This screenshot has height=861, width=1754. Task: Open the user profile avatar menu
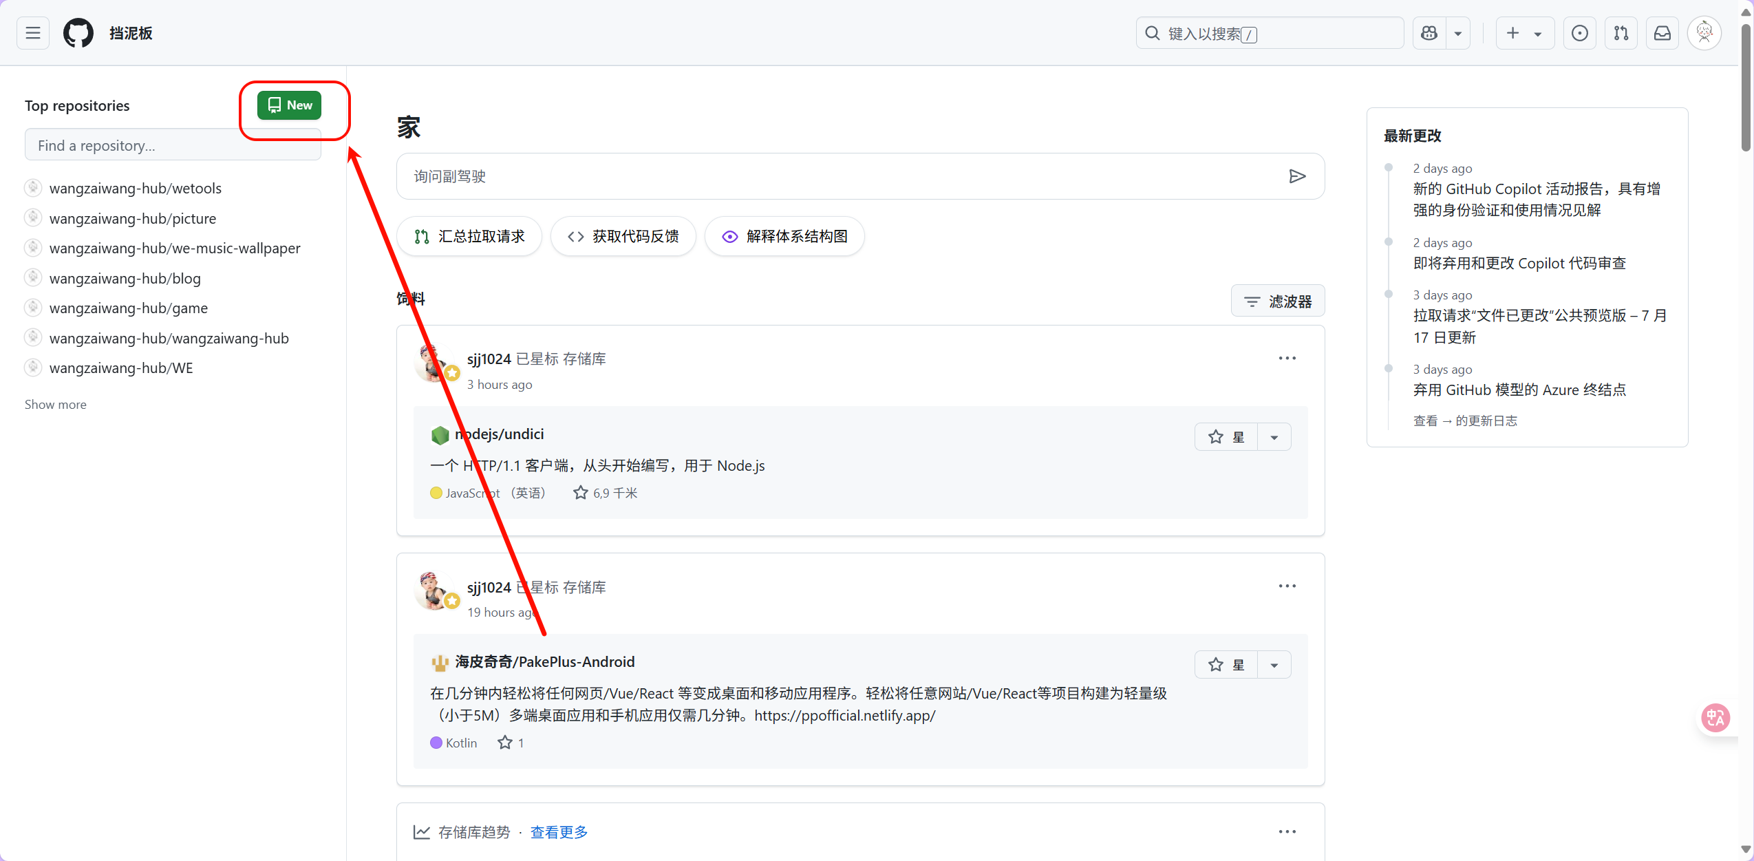(1704, 33)
